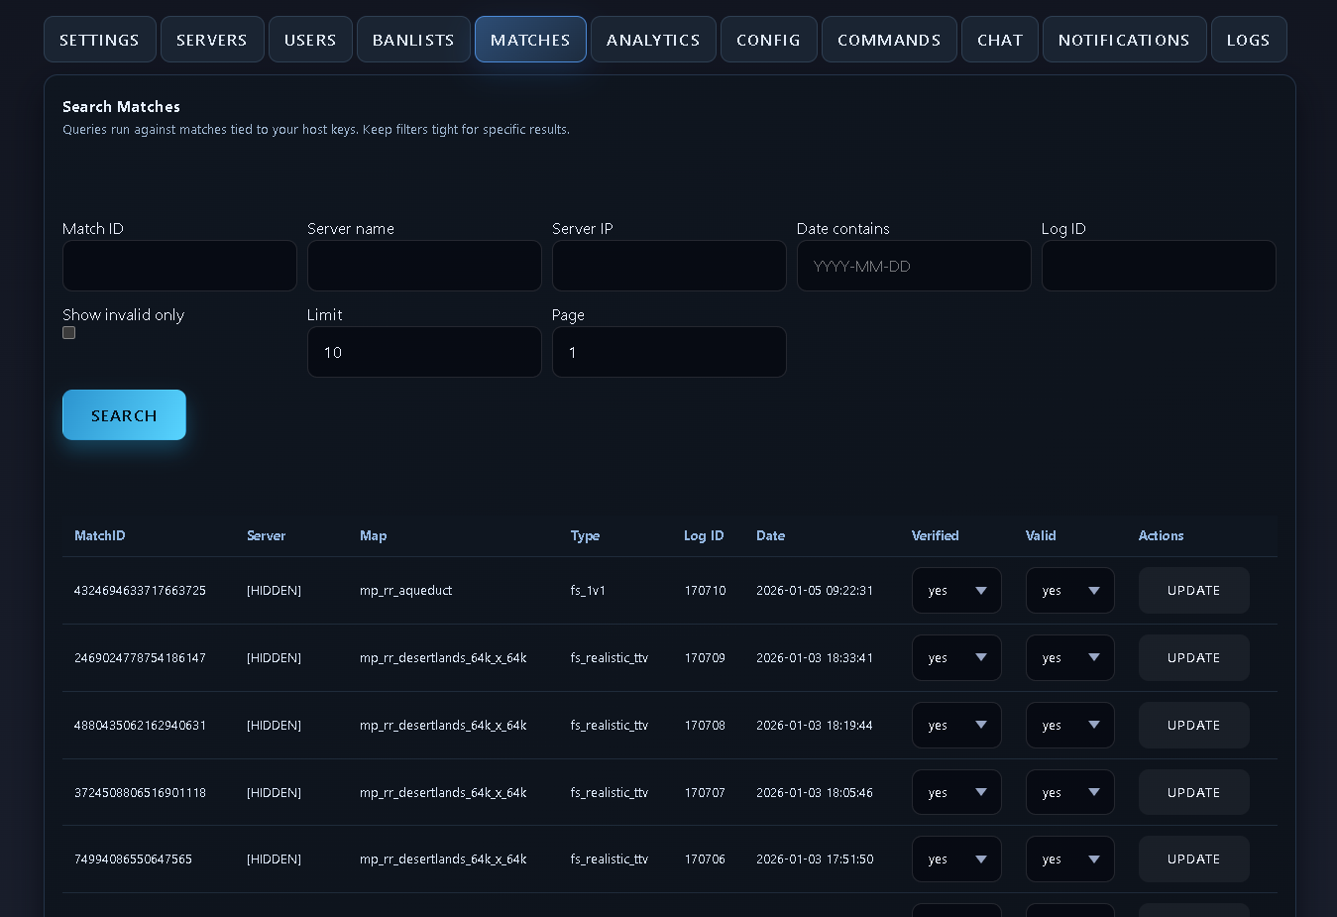1337x917 pixels.
Task: Focus the Match ID input field
Action: [x=179, y=266]
